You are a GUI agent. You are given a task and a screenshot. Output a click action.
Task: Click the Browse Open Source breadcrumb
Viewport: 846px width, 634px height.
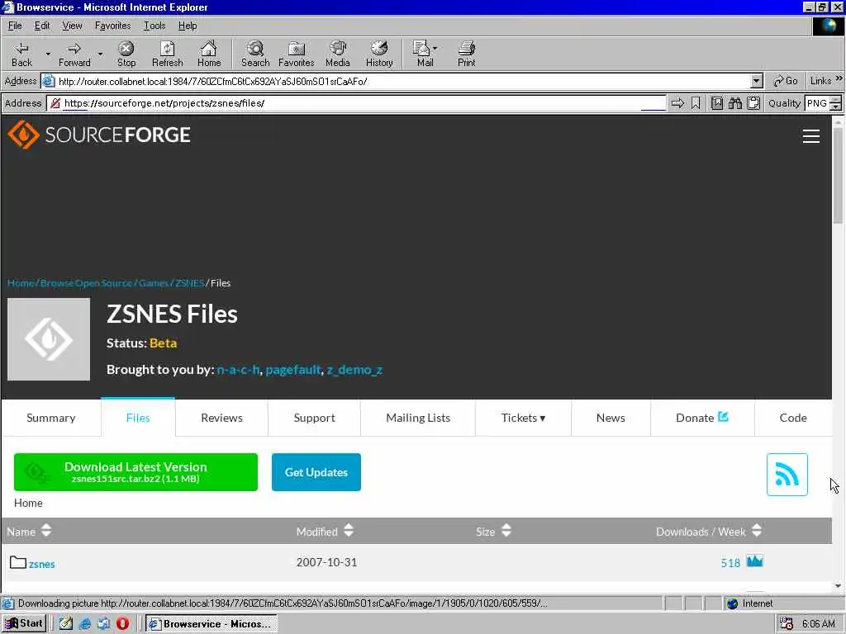click(86, 283)
